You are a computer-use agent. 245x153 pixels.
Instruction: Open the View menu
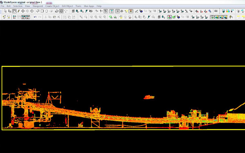click(27, 6)
